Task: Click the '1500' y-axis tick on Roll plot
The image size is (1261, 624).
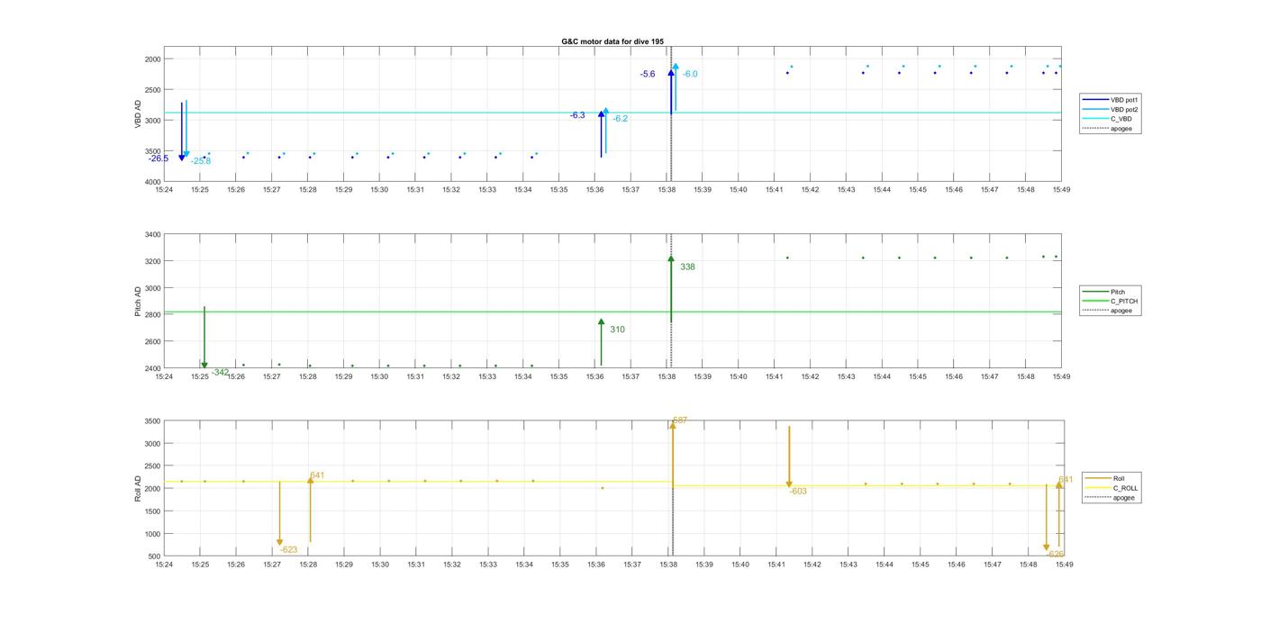Action: [151, 511]
